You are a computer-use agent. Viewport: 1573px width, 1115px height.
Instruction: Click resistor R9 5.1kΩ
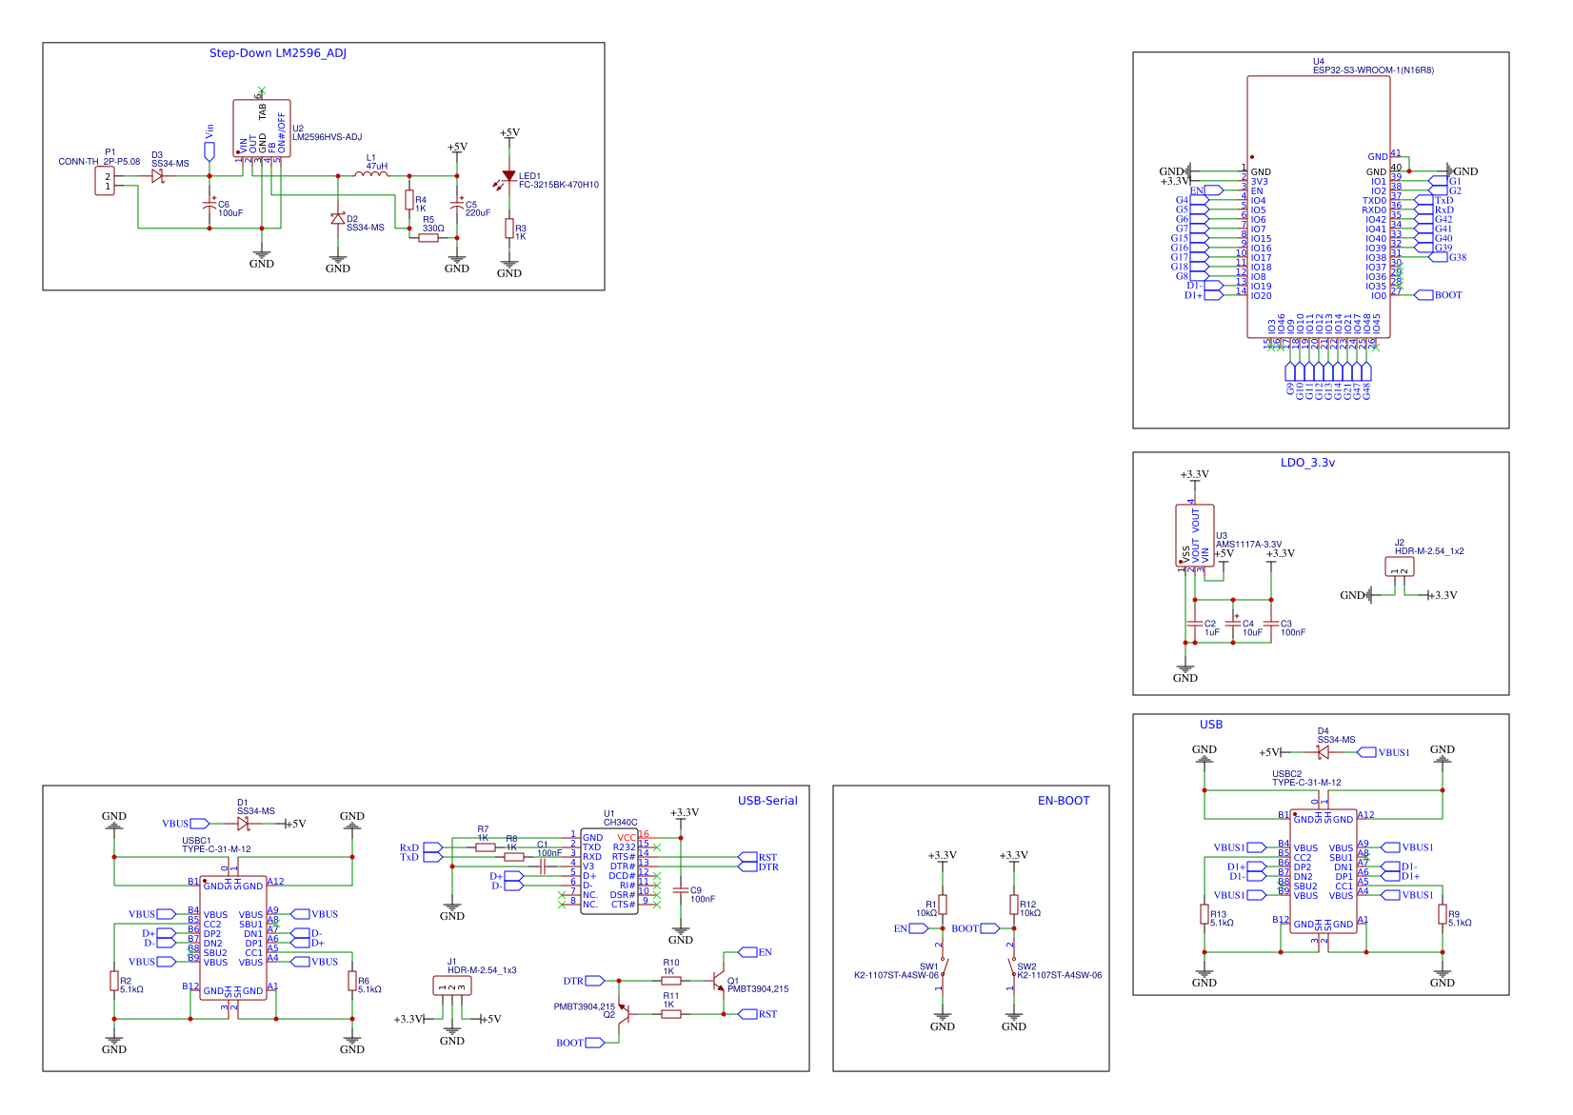coord(1443,914)
